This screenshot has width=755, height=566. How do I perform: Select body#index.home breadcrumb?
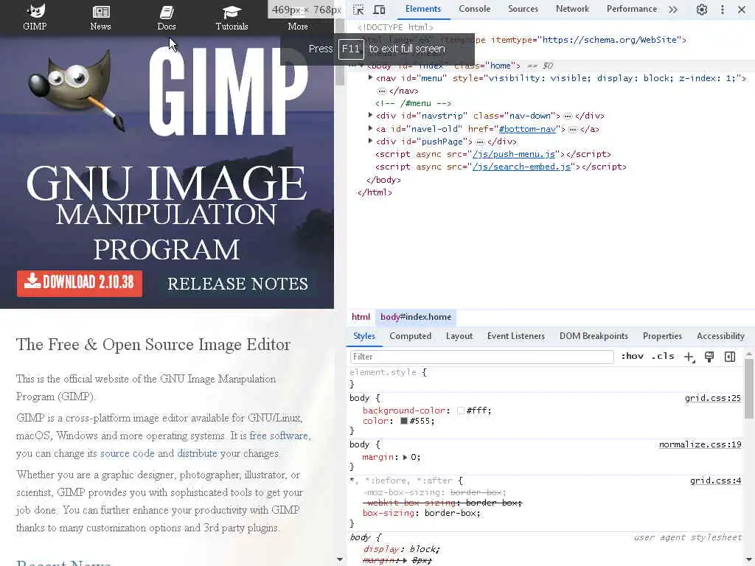[x=416, y=317]
